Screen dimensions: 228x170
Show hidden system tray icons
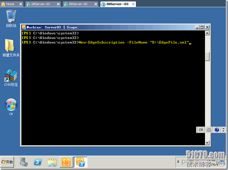click(178, 162)
